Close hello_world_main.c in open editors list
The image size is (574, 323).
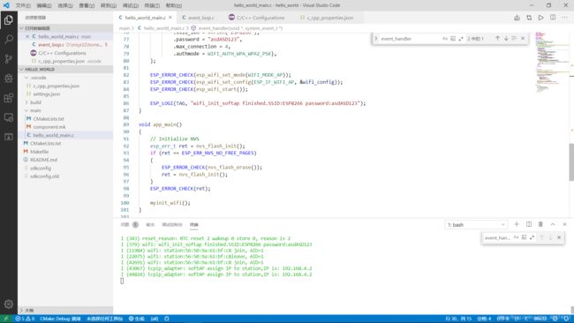point(27,36)
